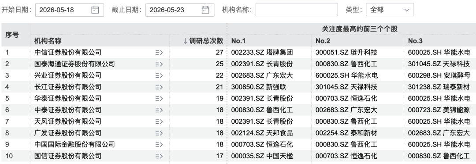Click survey count 17 for 国信证券
476x164 pixels.
(x=219, y=156)
